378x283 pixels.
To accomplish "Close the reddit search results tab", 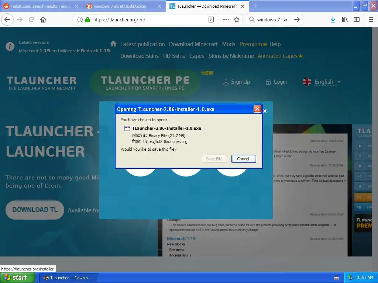I will (x=76, y=6).
